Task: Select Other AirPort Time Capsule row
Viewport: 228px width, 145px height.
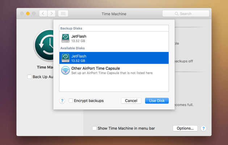Action: point(114,70)
